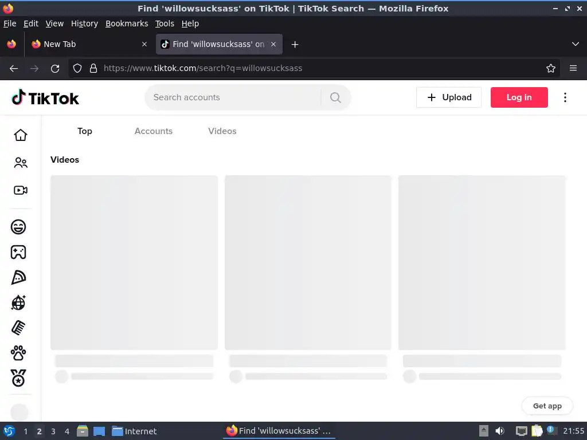Switch to workspace 3 in taskbar

tap(53, 431)
